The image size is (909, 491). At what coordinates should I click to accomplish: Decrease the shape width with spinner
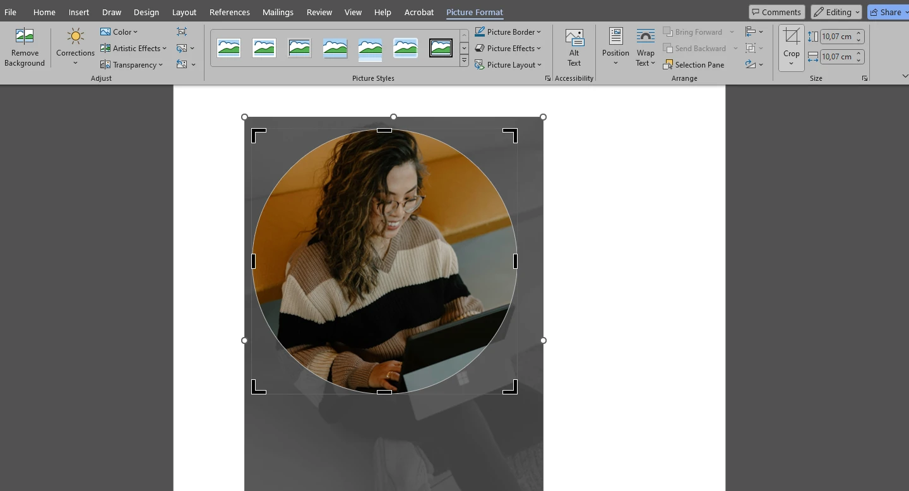[858, 60]
